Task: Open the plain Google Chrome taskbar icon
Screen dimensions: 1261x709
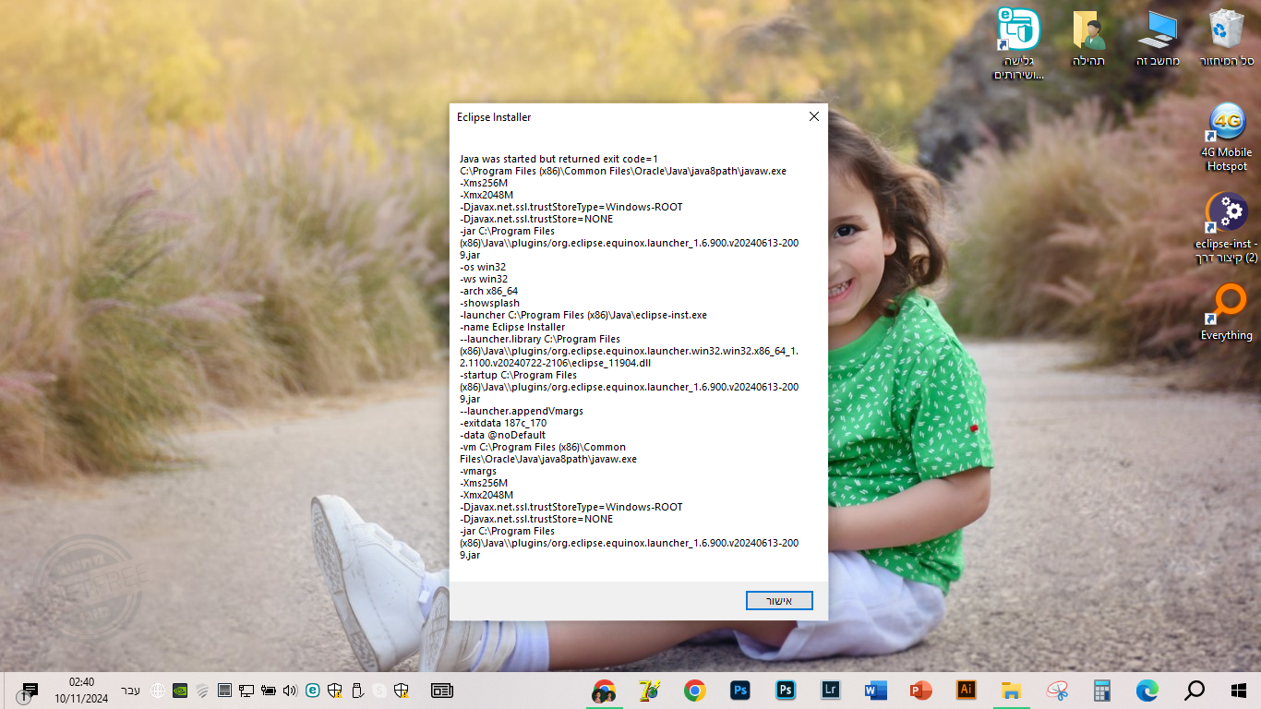Action: (x=695, y=690)
